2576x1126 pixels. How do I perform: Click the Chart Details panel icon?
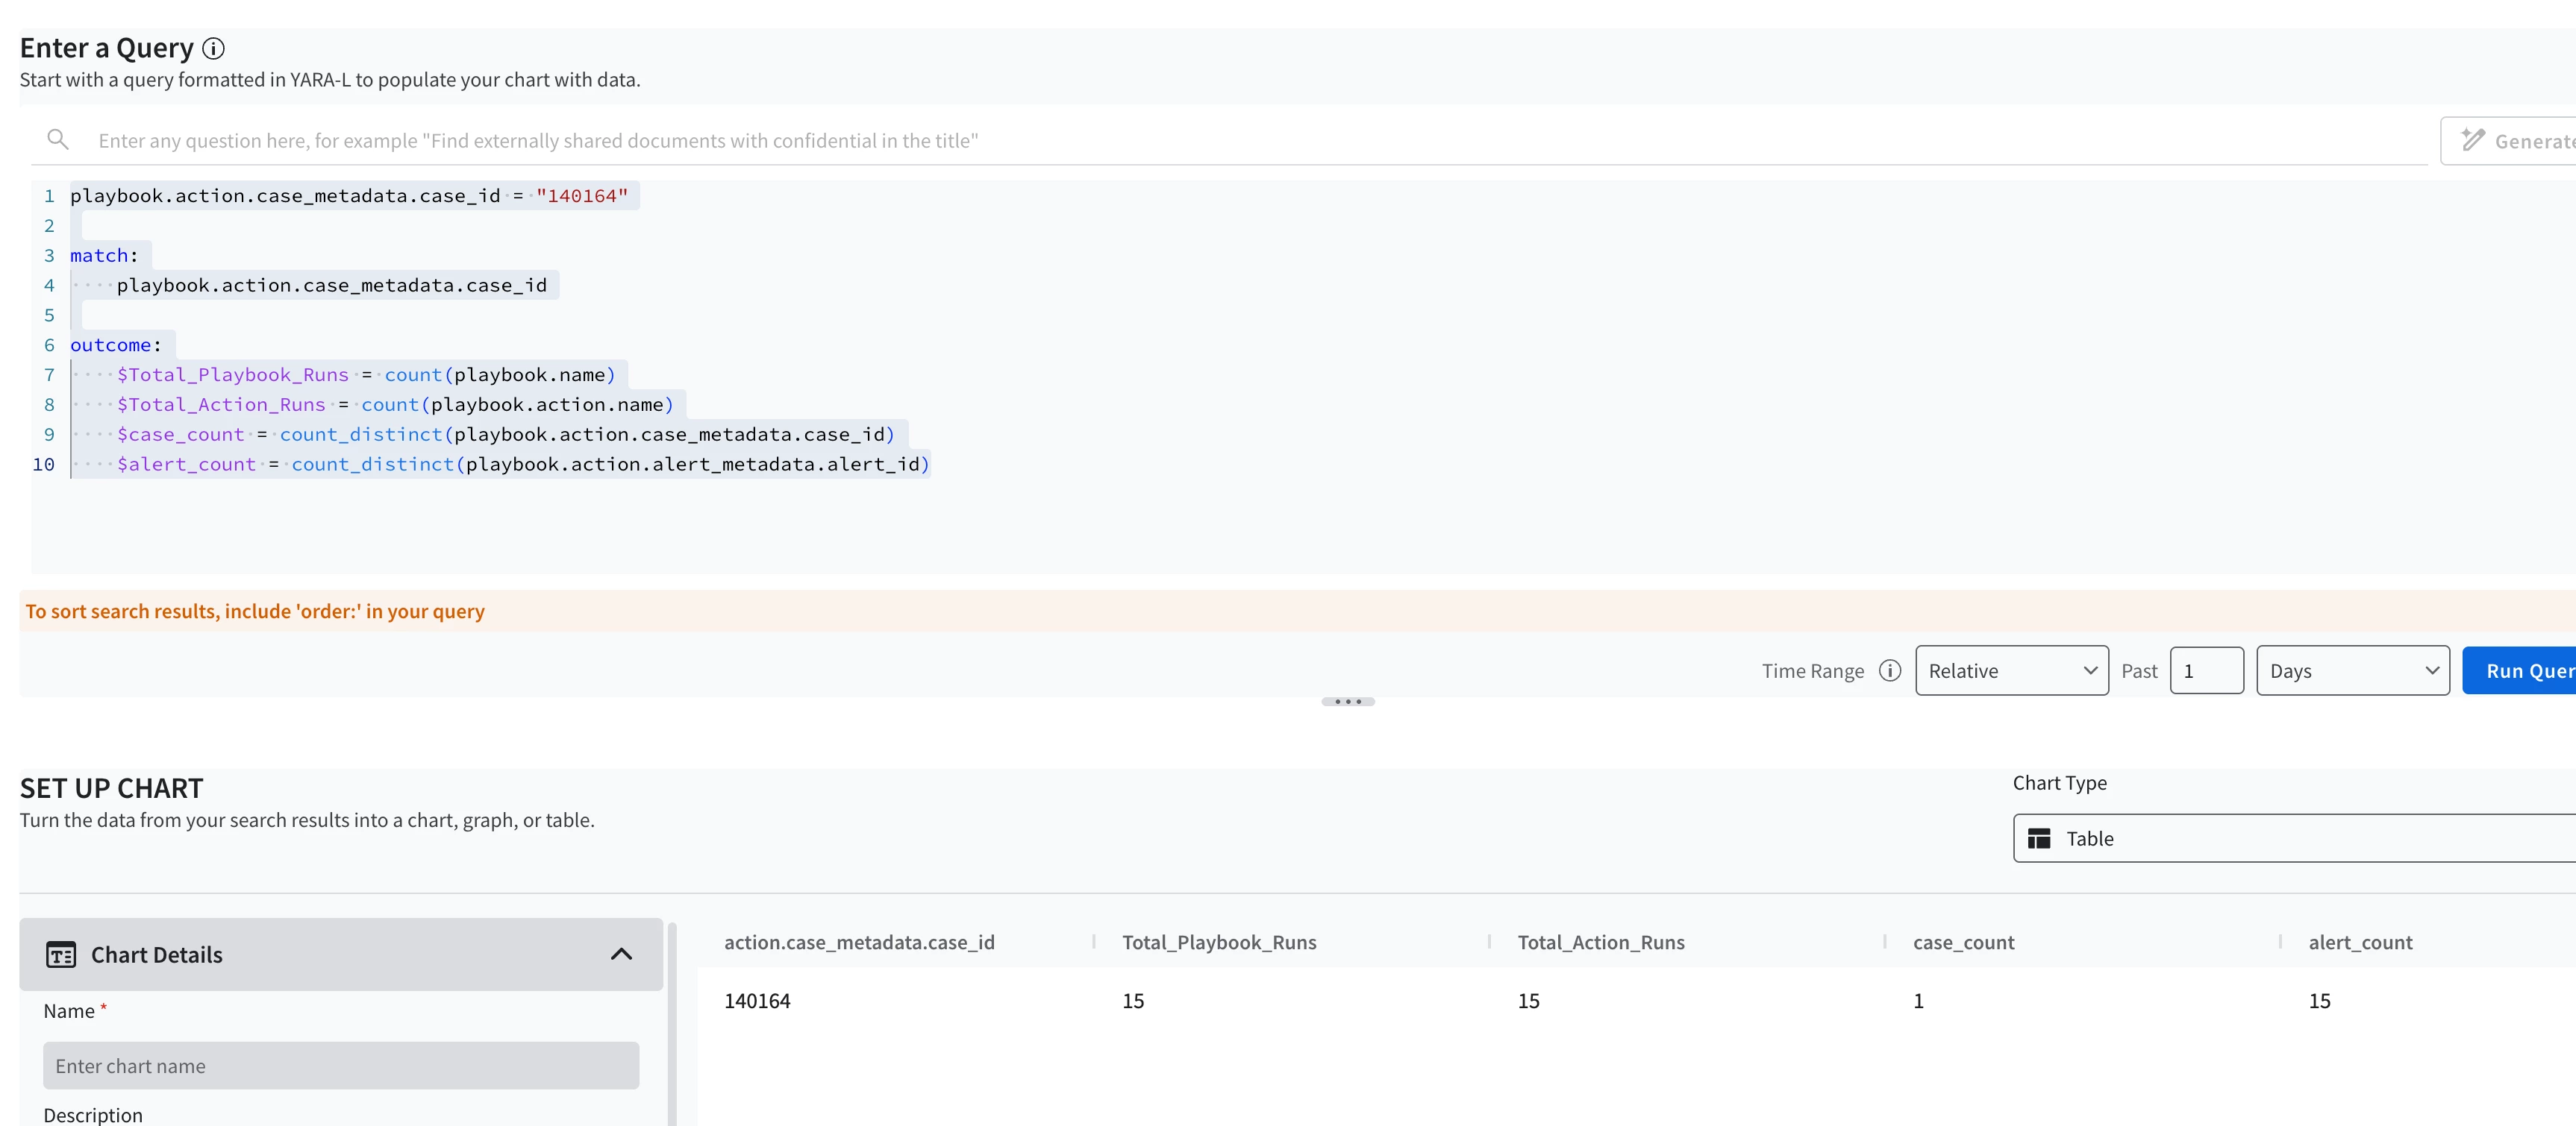(61, 954)
